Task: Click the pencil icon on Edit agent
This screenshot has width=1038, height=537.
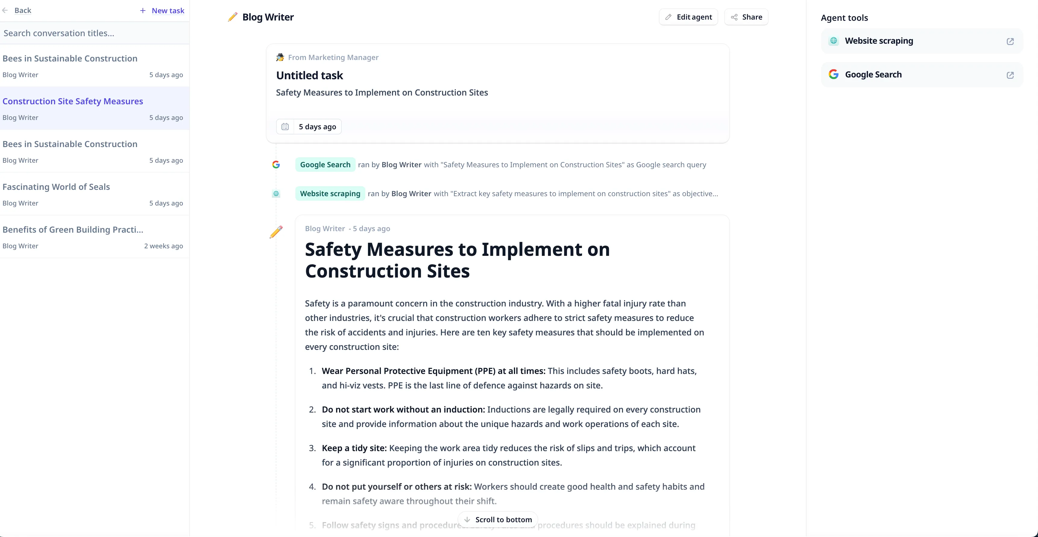Action: click(668, 17)
